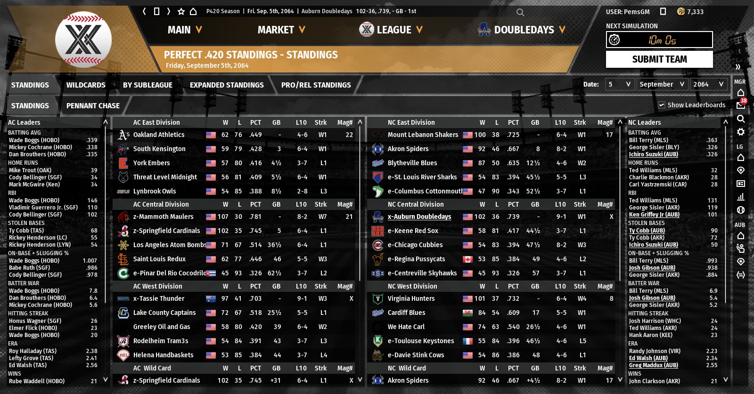Click the AC Leaders scroll-down arrow
This screenshot has height=394, width=754.
(x=106, y=379)
